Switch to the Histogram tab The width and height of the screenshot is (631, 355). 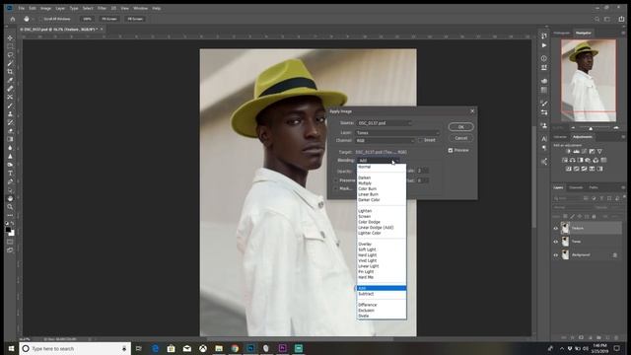click(562, 33)
